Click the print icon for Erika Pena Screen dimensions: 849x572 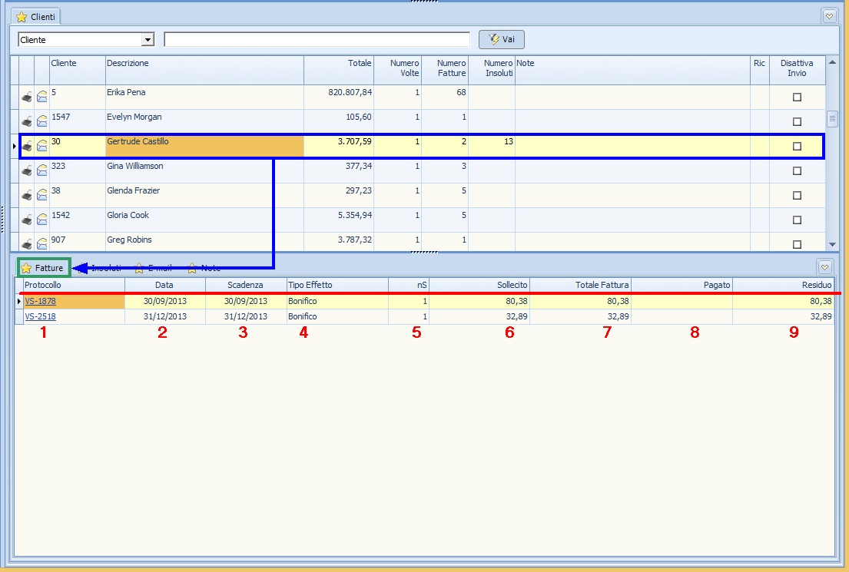point(26,98)
